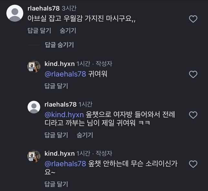Hide the top comment with "숨기기"
This screenshot has width=208, height=191.
pyautogui.click(x=68, y=31)
